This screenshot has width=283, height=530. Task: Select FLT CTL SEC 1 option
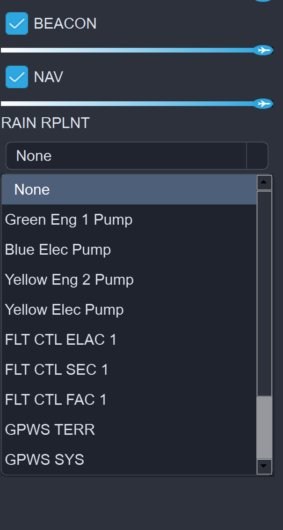57,370
